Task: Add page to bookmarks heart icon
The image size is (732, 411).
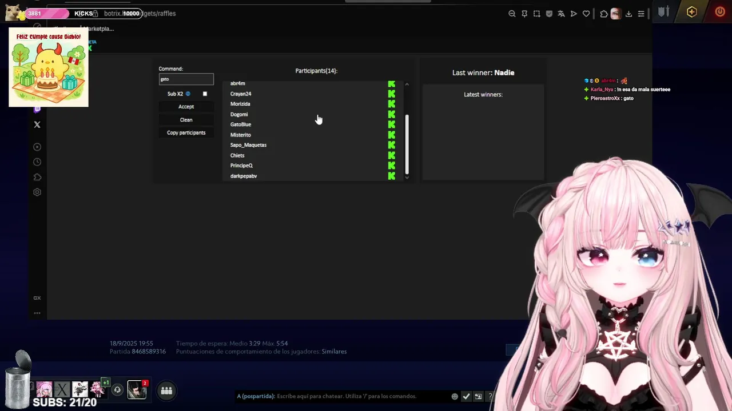Action: point(586,14)
